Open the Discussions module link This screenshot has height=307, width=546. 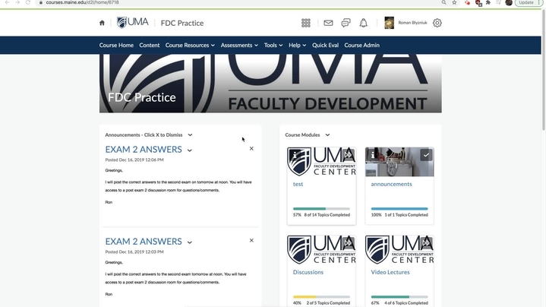(x=308, y=272)
